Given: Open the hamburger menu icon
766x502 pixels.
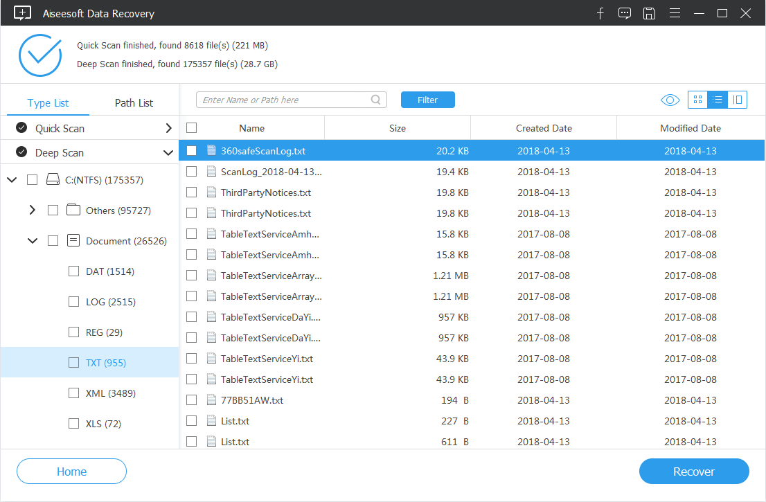Looking at the screenshot, I should pyautogui.click(x=674, y=13).
